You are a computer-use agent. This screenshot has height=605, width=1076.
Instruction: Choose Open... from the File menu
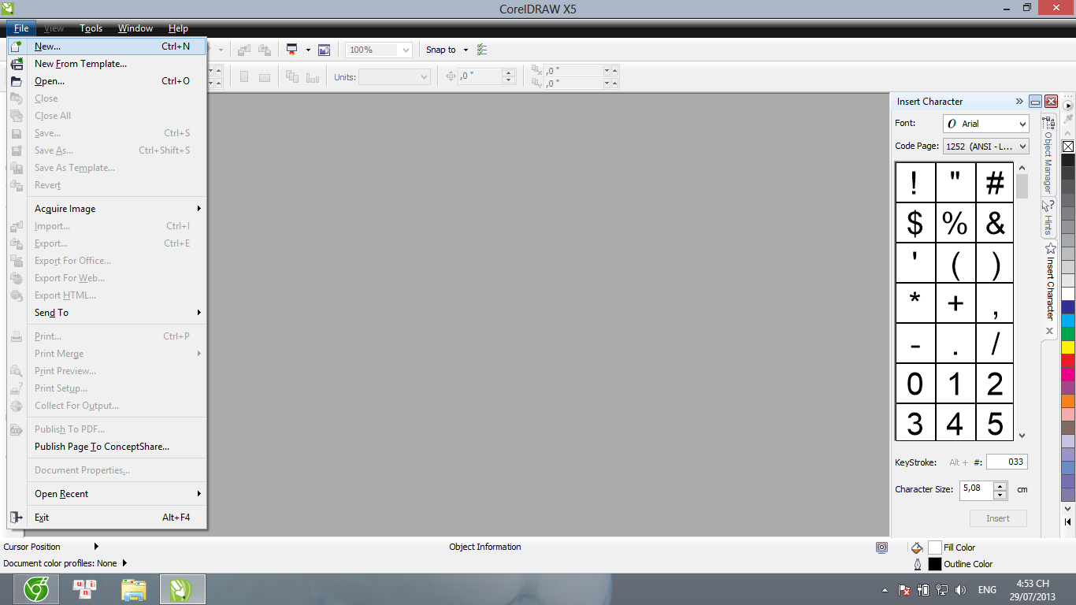tap(107, 81)
